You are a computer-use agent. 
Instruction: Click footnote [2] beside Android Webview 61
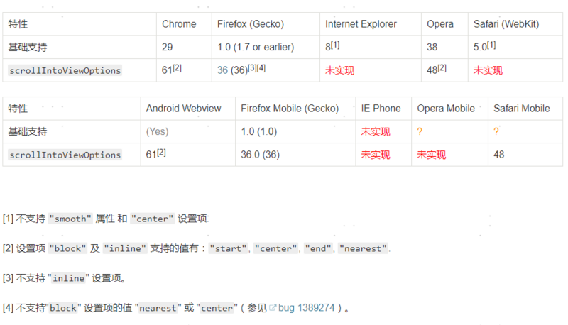(x=161, y=153)
